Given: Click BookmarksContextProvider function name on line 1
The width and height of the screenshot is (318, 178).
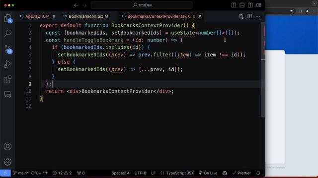Looking at the screenshot, I should [147, 25].
